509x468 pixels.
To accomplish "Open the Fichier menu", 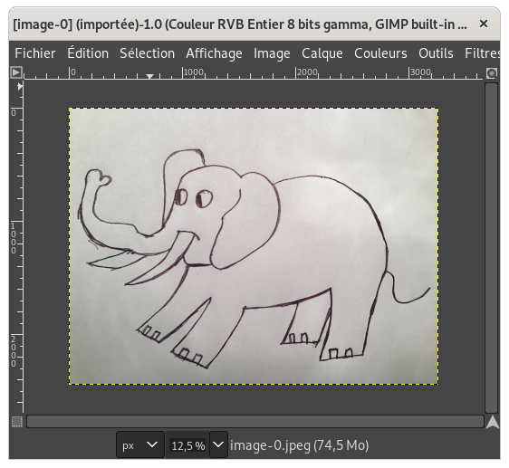I will pos(35,53).
